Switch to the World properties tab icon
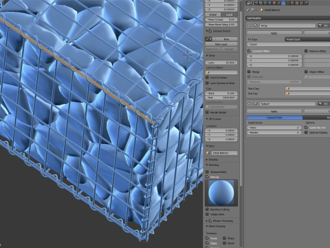Viewport: 330px width, 248px height. click(269, 3)
